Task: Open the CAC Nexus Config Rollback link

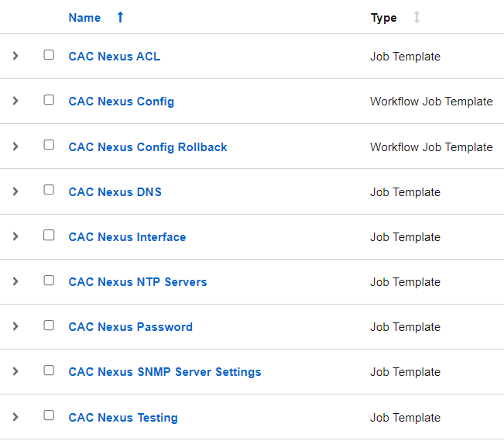Action: (x=148, y=147)
